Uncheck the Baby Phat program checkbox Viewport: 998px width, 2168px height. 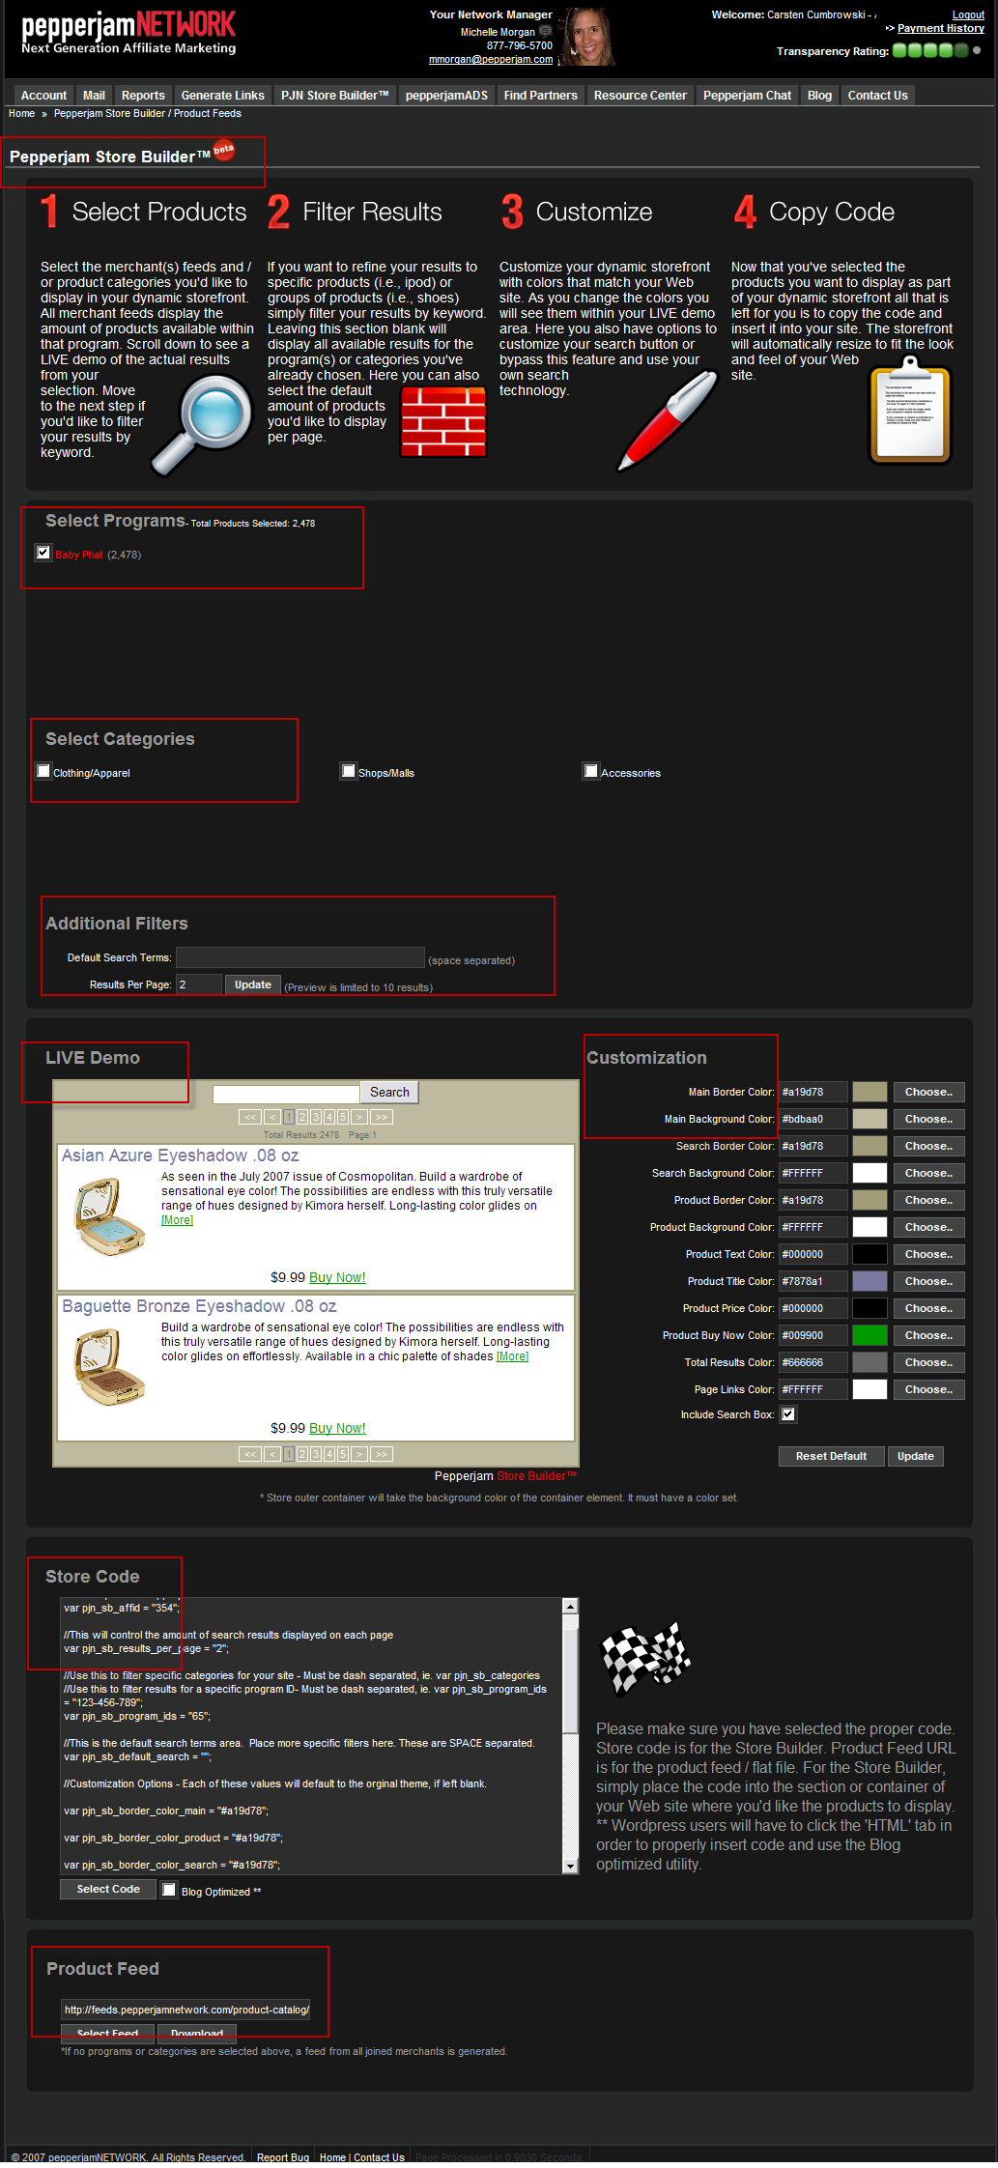43,553
